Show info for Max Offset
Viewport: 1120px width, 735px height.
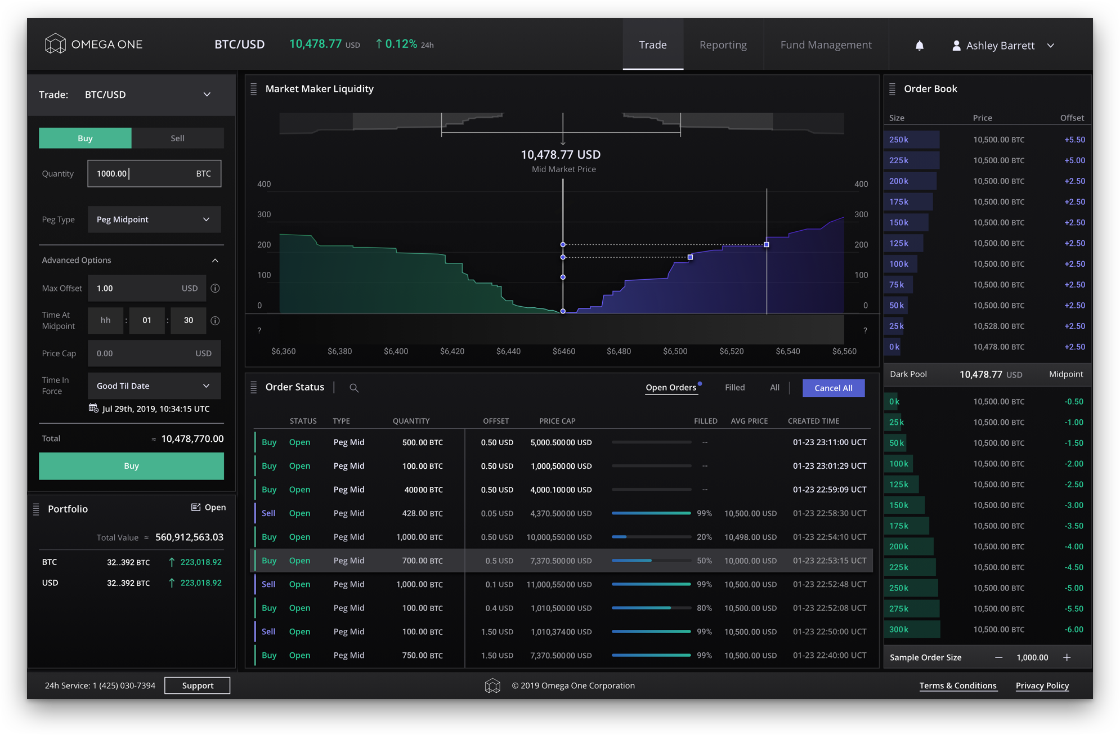[x=215, y=288]
